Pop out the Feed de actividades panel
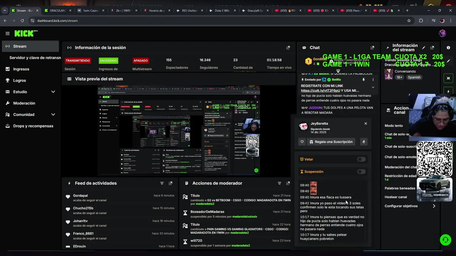 170,183
